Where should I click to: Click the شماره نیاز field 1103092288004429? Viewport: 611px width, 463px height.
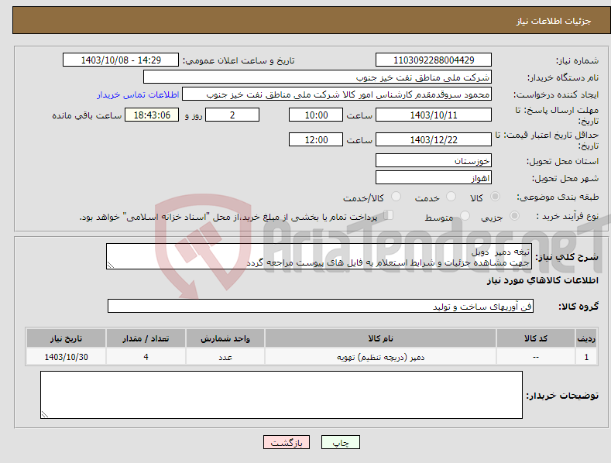coord(434,60)
